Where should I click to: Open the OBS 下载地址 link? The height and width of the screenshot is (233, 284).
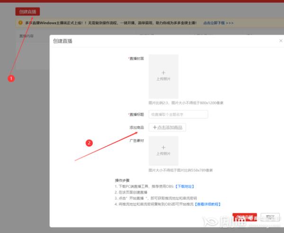(x=185, y=186)
